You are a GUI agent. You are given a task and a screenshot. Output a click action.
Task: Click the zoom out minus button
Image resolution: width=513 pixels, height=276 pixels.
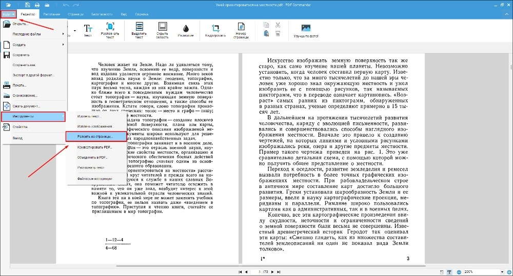pos(459,272)
